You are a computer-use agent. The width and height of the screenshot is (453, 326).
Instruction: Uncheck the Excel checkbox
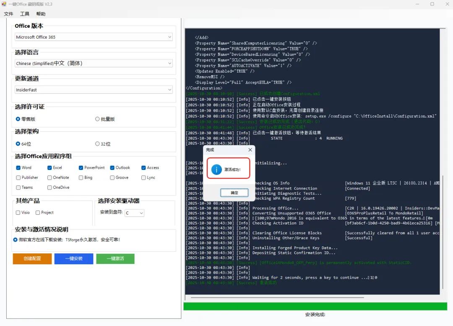tap(49, 168)
